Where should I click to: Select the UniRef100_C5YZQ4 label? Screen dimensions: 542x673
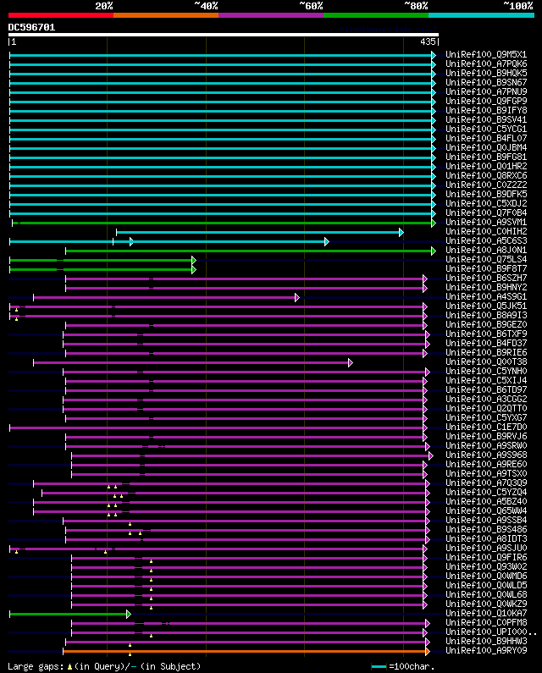(x=486, y=493)
